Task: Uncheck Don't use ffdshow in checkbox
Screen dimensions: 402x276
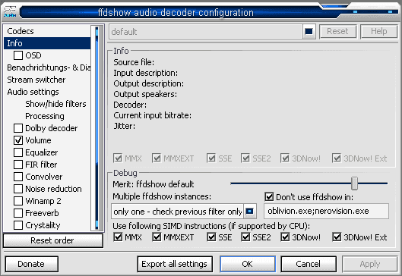Action: click(x=269, y=197)
